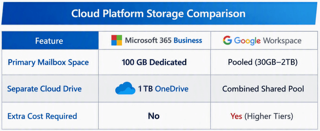Viewport: 320px width, 131px height.
Task: Click the word Workspace in header
Action: pos(282,41)
